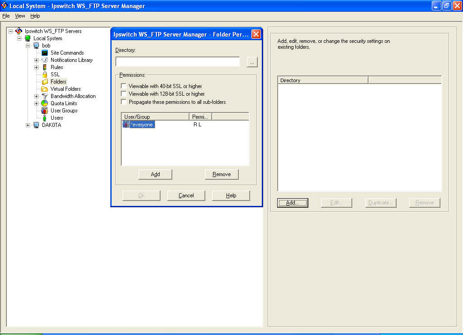
Task: Click the User/Group column header
Action: [x=156, y=117]
